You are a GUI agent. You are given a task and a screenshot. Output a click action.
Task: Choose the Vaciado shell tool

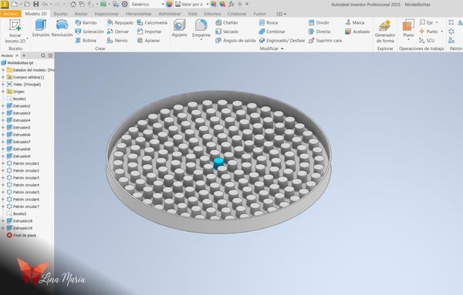[227, 32]
